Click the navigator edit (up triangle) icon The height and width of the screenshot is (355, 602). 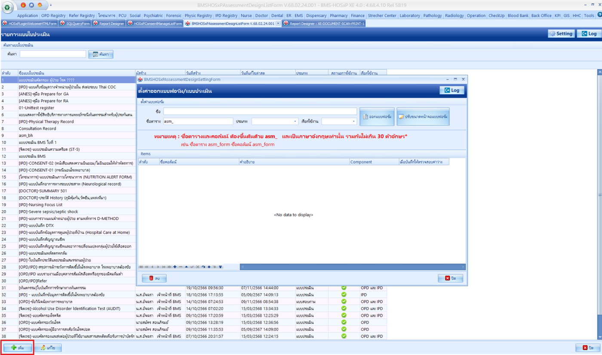186,267
